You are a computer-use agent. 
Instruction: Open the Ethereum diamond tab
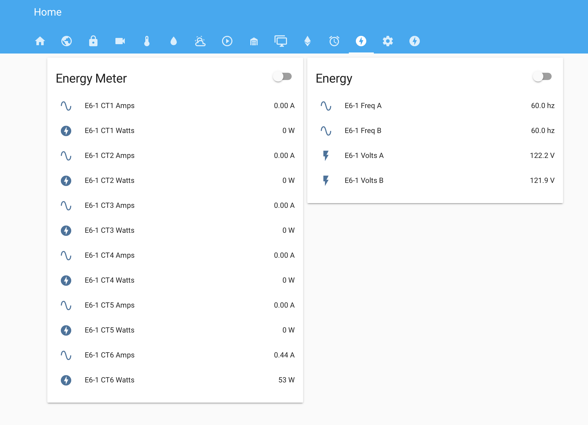[x=308, y=41]
